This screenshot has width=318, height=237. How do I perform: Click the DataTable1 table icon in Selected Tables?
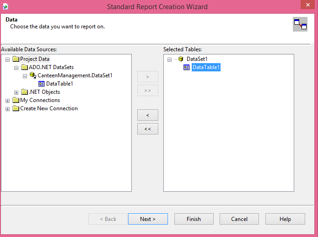click(x=187, y=67)
